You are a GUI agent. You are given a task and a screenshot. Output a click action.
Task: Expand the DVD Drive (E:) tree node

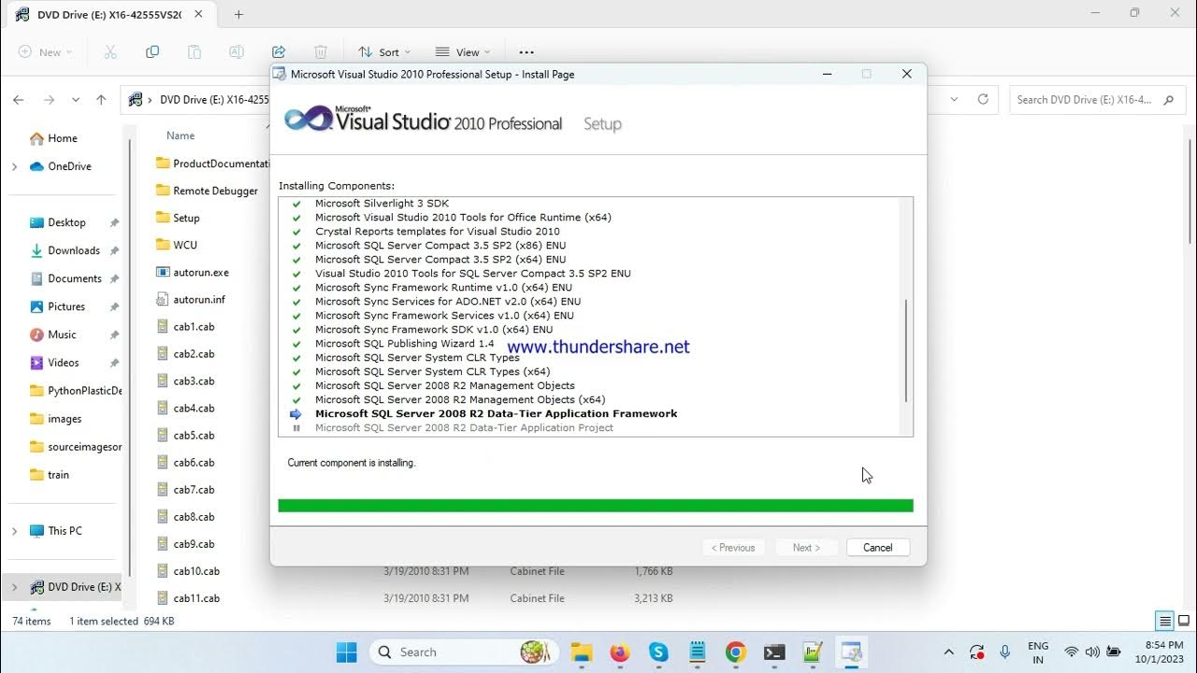14,587
